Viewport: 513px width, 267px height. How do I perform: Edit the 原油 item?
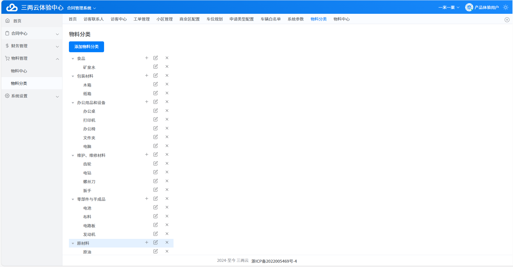[156, 251]
